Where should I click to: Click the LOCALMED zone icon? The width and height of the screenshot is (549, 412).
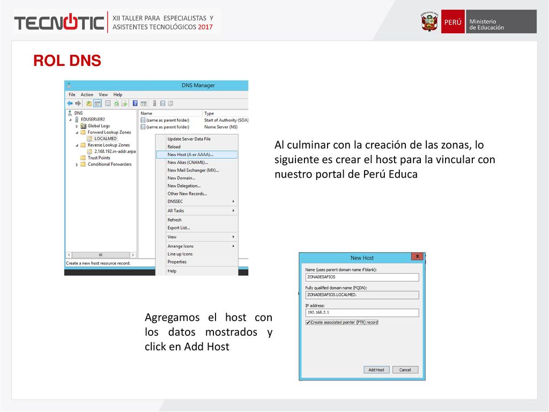tap(90, 139)
